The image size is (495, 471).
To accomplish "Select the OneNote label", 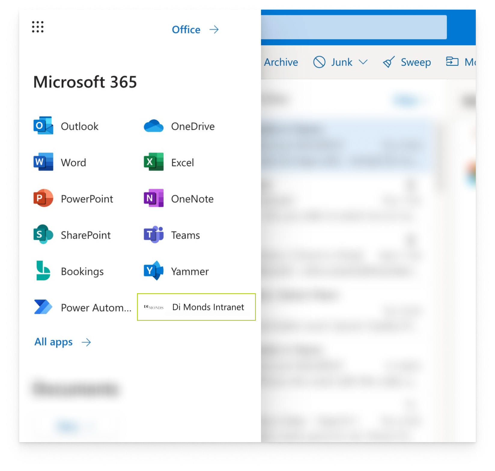I will (192, 199).
